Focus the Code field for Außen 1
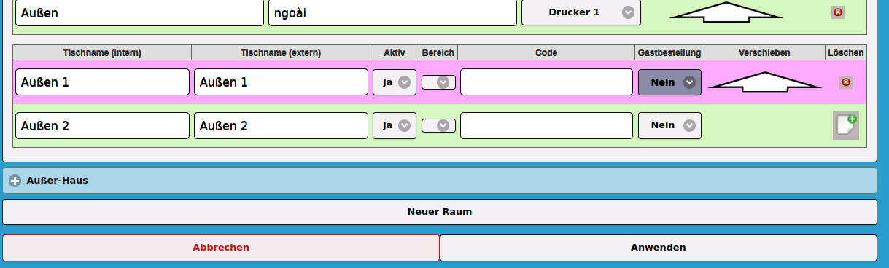The height and width of the screenshot is (268, 889). point(546,82)
